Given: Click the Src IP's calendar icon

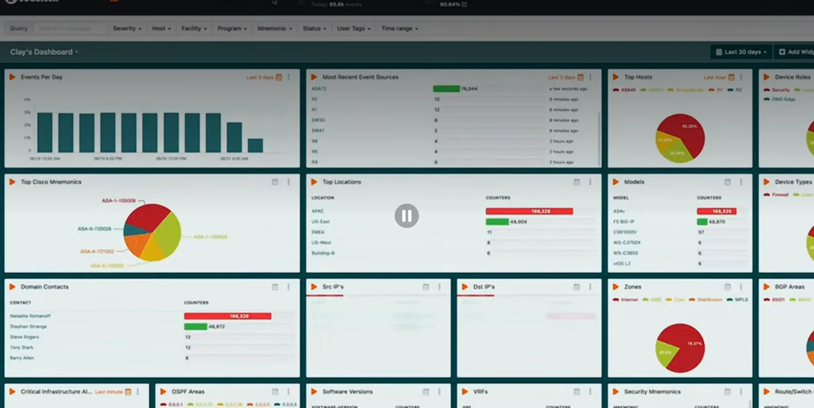Looking at the screenshot, I should 426,287.
